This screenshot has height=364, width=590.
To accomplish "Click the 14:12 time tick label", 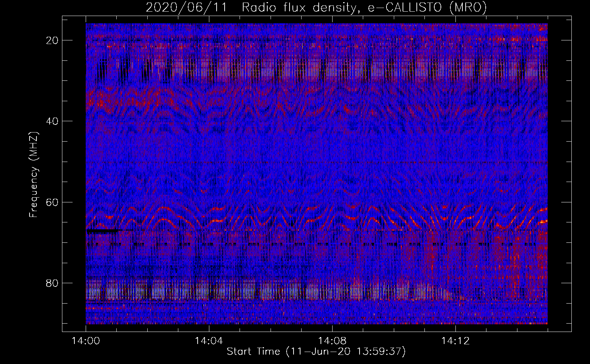I will pyautogui.click(x=455, y=341).
